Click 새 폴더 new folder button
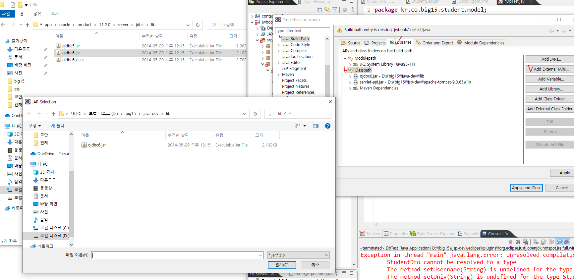The height and width of the screenshot is (280, 574). point(58,126)
